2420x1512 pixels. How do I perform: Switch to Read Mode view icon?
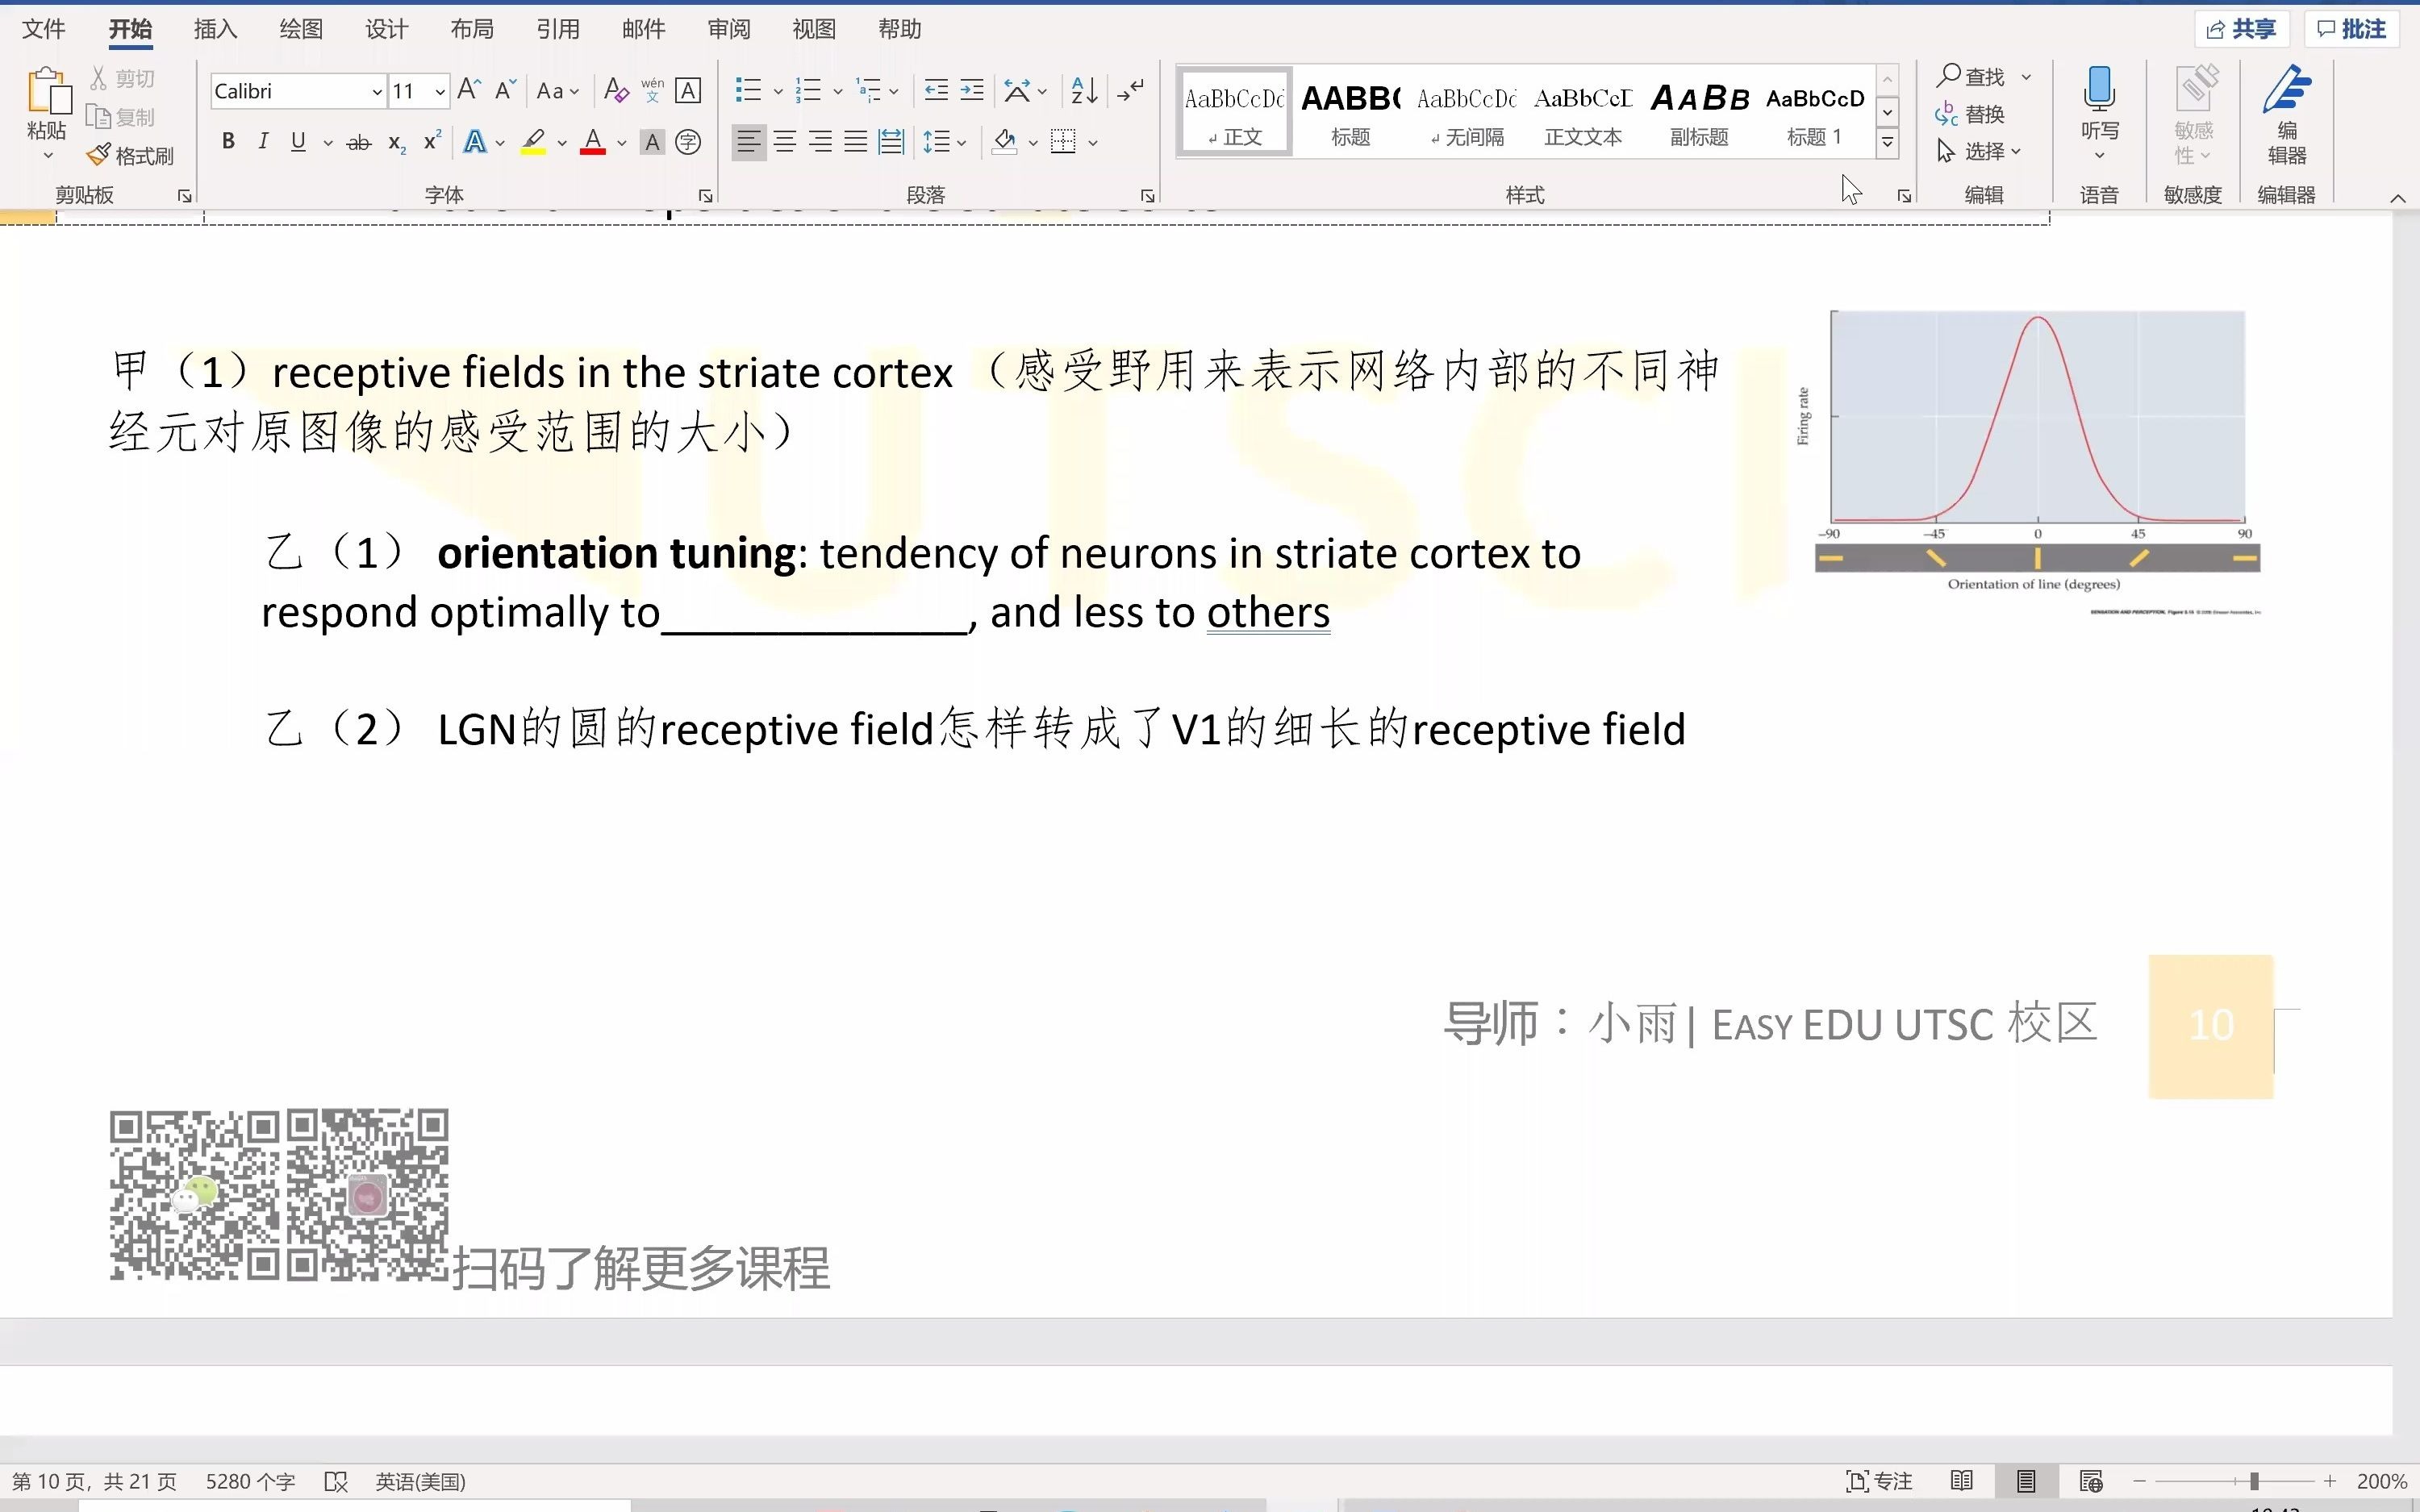[x=1962, y=1481]
